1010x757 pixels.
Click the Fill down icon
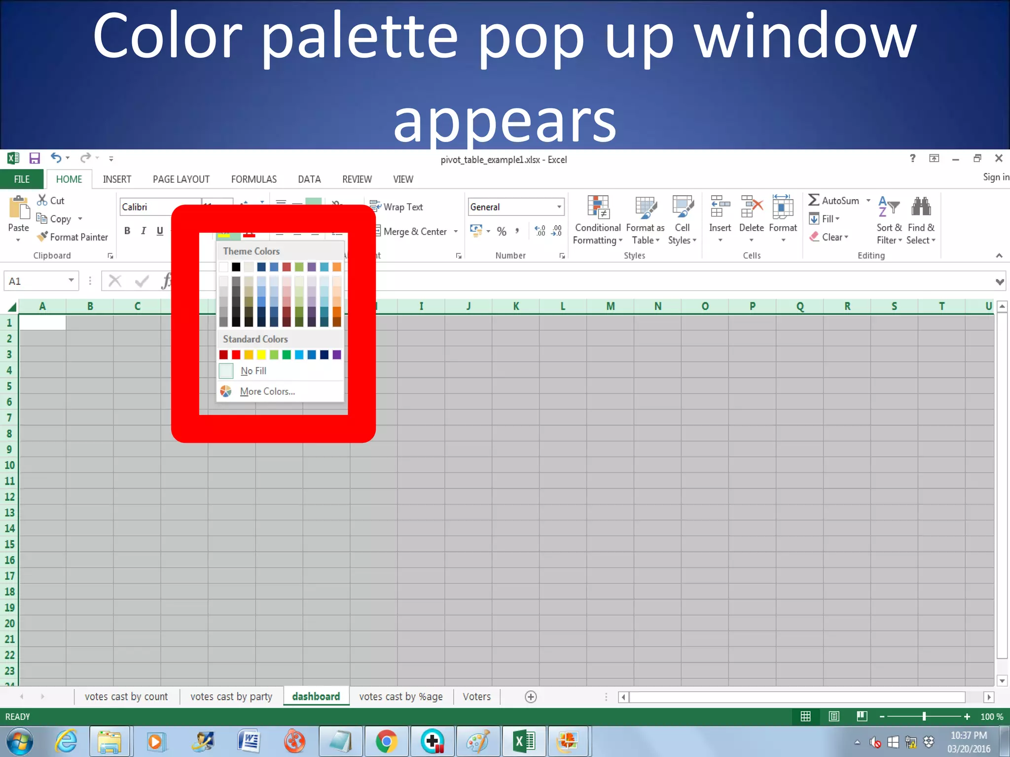tap(814, 218)
